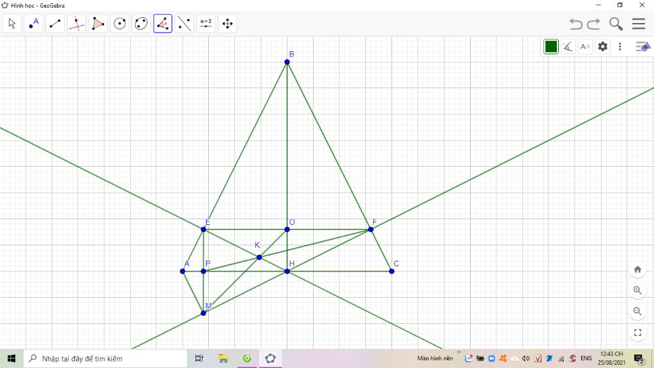Open the three-dot more options menu
Image resolution: width=654 pixels, height=368 pixels.
tap(620, 46)
